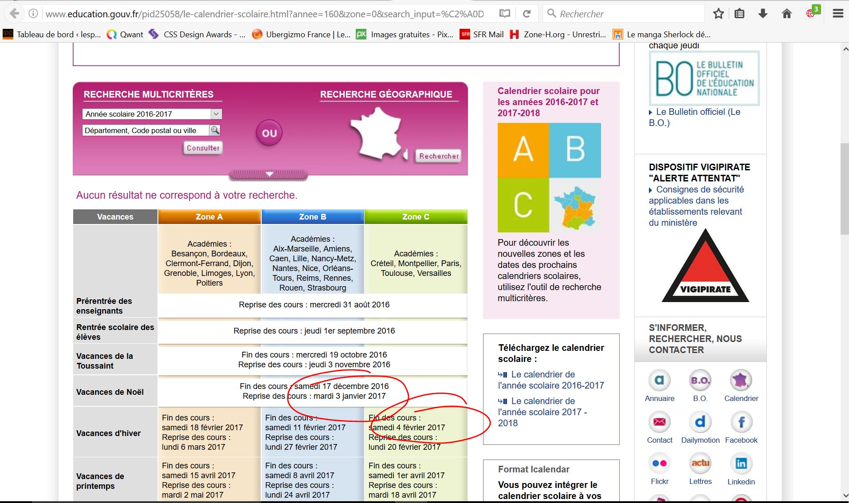Click 'Calendrier scolaire pour les années' heading

click(549, 102)
